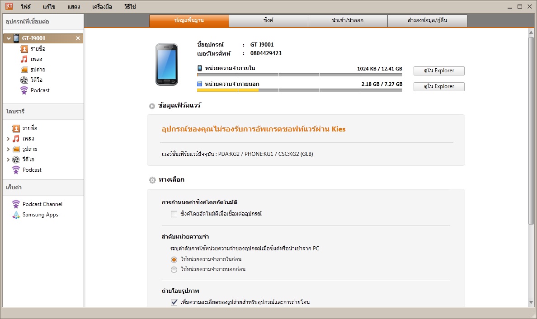
Task: Select GT-I9001 device name in sidebar
Action: tap(33, 38)
